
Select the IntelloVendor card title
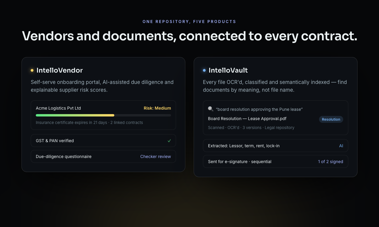[59, 70]
